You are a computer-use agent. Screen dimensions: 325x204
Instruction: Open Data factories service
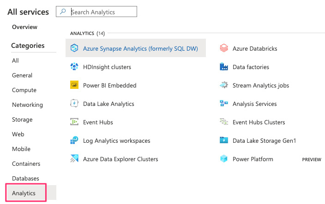[x=251, y=67]
